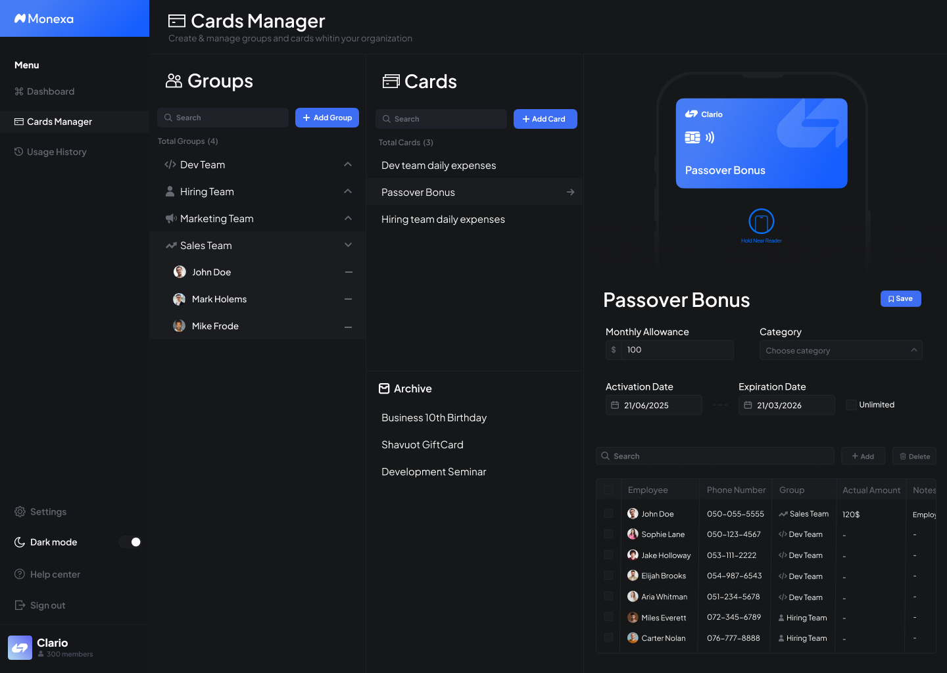947x673 pixels.
Task: Click the Archive inbox icon
Action: 384,388
